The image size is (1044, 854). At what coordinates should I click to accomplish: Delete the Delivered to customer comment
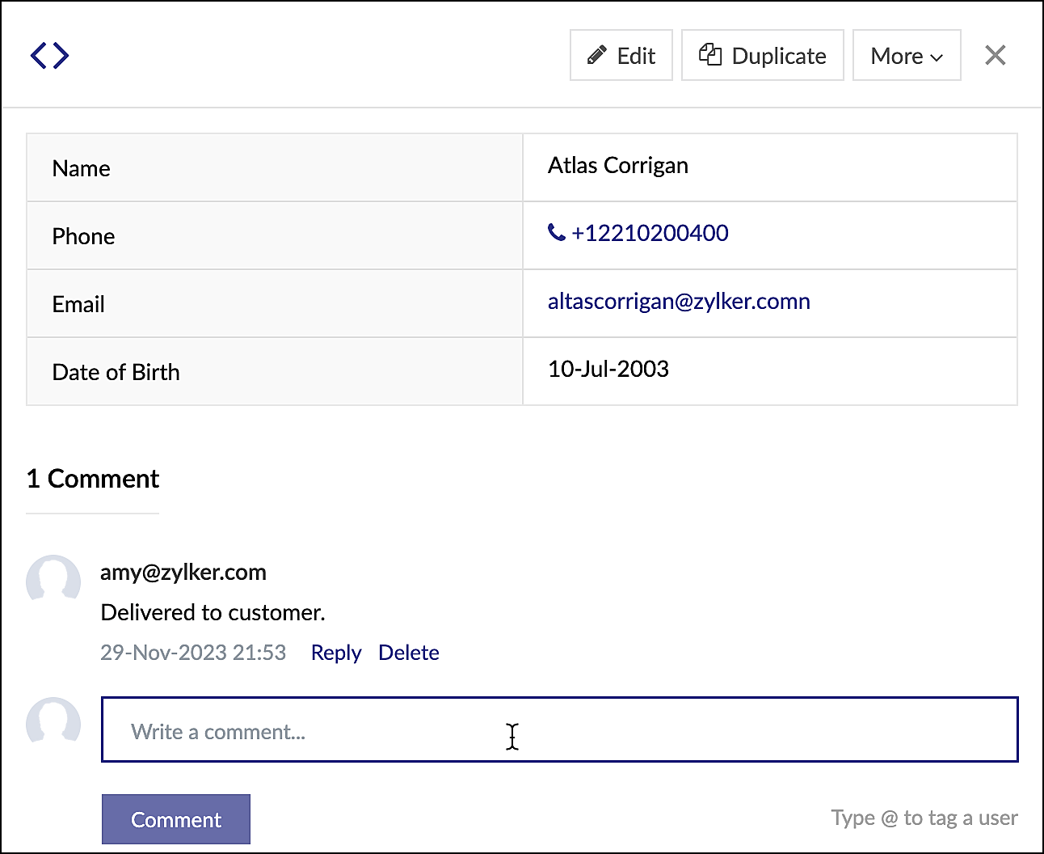[408, 652]
